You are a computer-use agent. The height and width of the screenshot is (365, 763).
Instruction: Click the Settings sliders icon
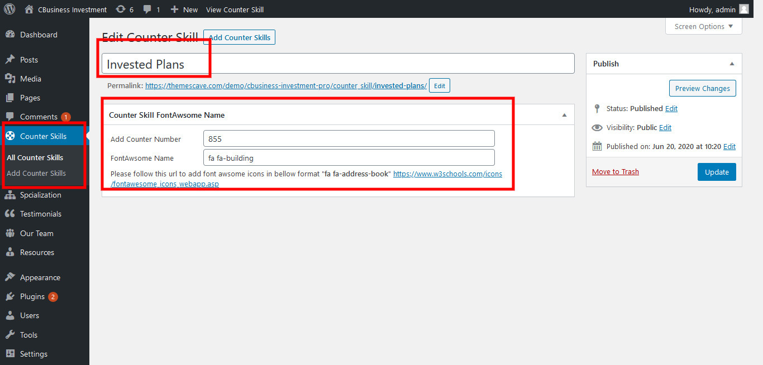[x=10, y=354]
